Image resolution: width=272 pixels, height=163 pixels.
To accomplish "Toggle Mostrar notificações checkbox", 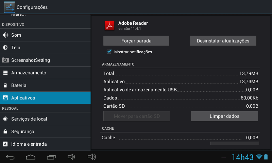I will (x=109, y=52).
